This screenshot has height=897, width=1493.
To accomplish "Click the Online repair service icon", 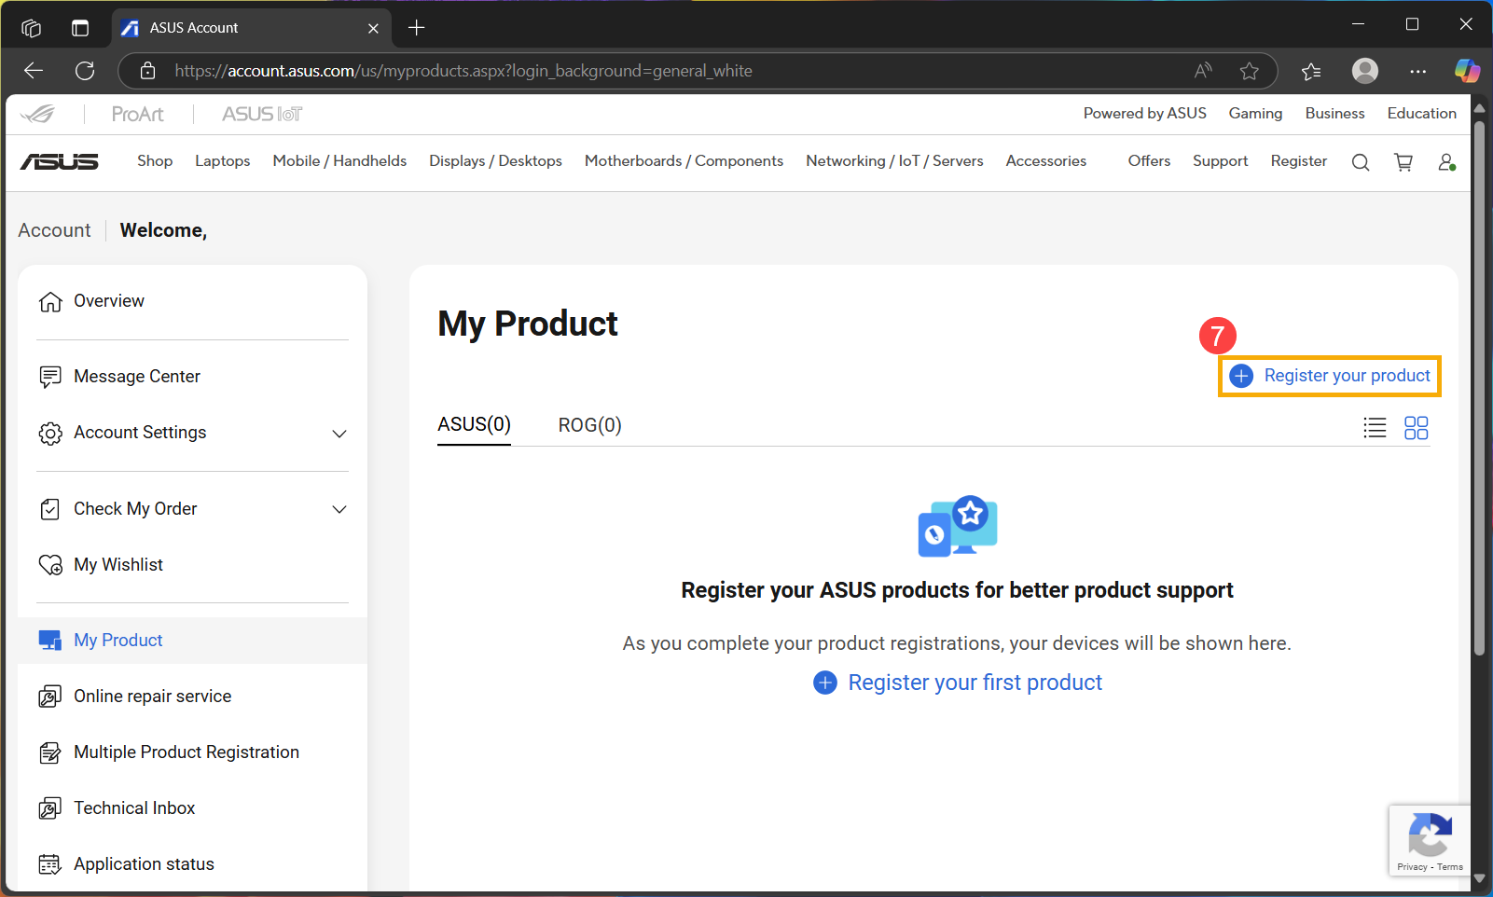I will tap(50, 697).
